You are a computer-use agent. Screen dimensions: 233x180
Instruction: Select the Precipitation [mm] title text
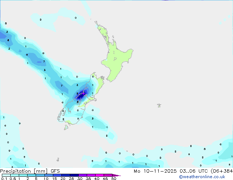coord(24,171)
